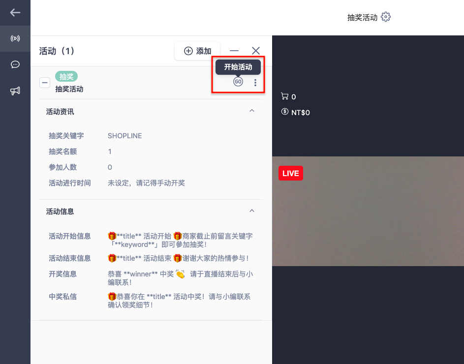Click the live video preview area
Image resolution: width=464 pixels, height=364 pixels.
368,211
